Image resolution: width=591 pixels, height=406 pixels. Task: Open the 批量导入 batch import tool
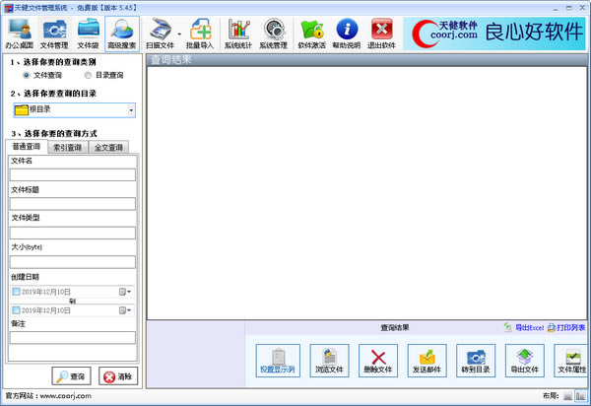point(200,34)
